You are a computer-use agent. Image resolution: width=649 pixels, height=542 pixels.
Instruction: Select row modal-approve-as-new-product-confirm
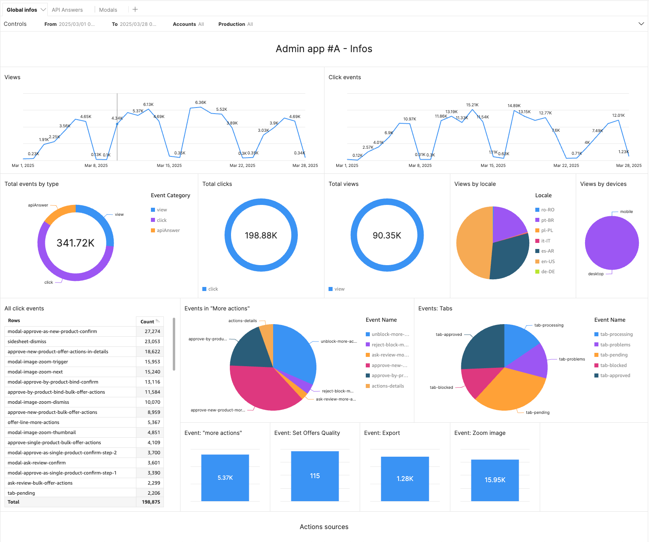pos(84,331)
